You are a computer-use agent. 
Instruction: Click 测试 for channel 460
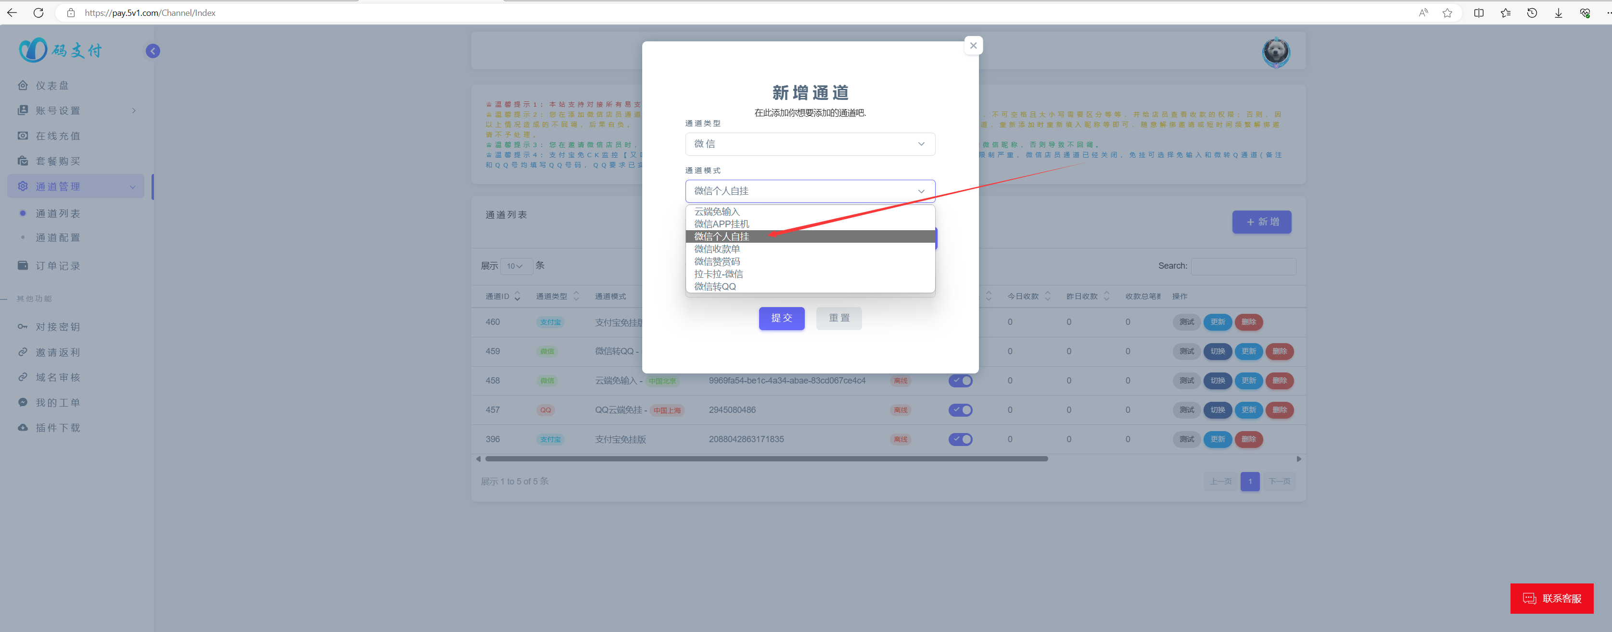pos(1186,322)
